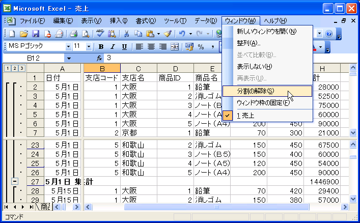
Task: Center align cell text
Action: [x=151, y=47]
